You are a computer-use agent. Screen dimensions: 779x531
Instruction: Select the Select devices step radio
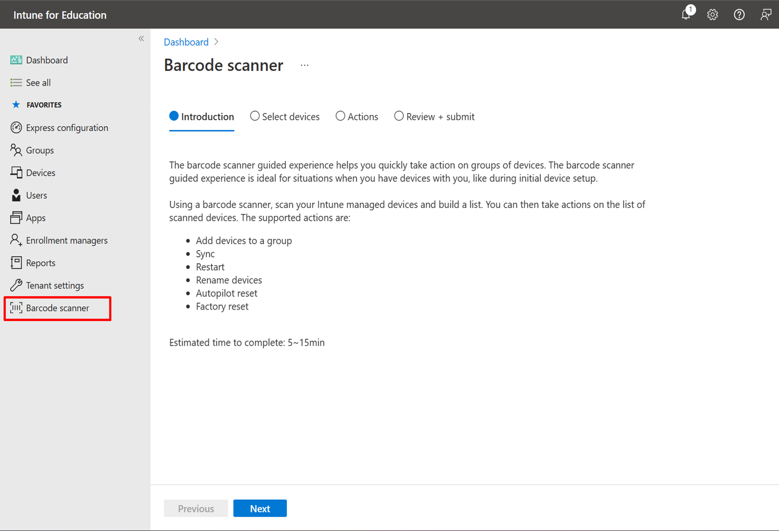point(255,116)
